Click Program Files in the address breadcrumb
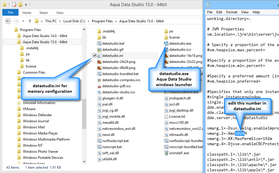 point(102,21)
